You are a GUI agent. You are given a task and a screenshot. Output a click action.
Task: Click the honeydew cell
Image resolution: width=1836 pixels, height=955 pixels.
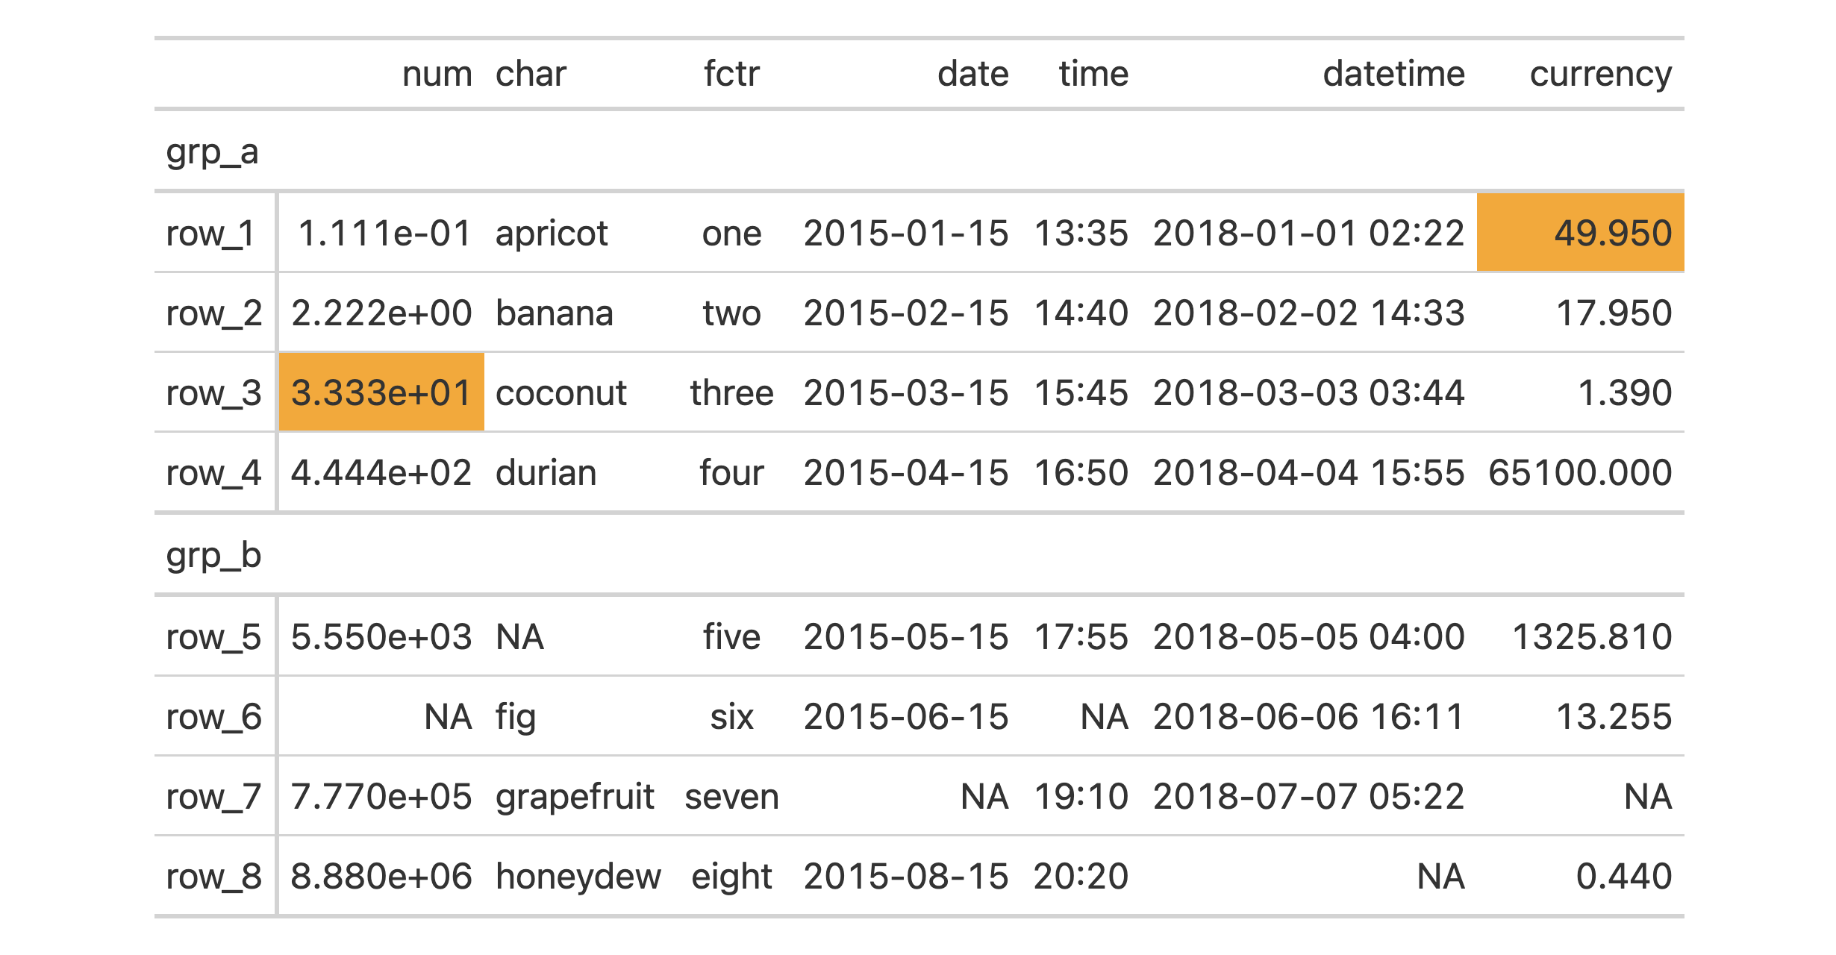[x=578, y=876]
